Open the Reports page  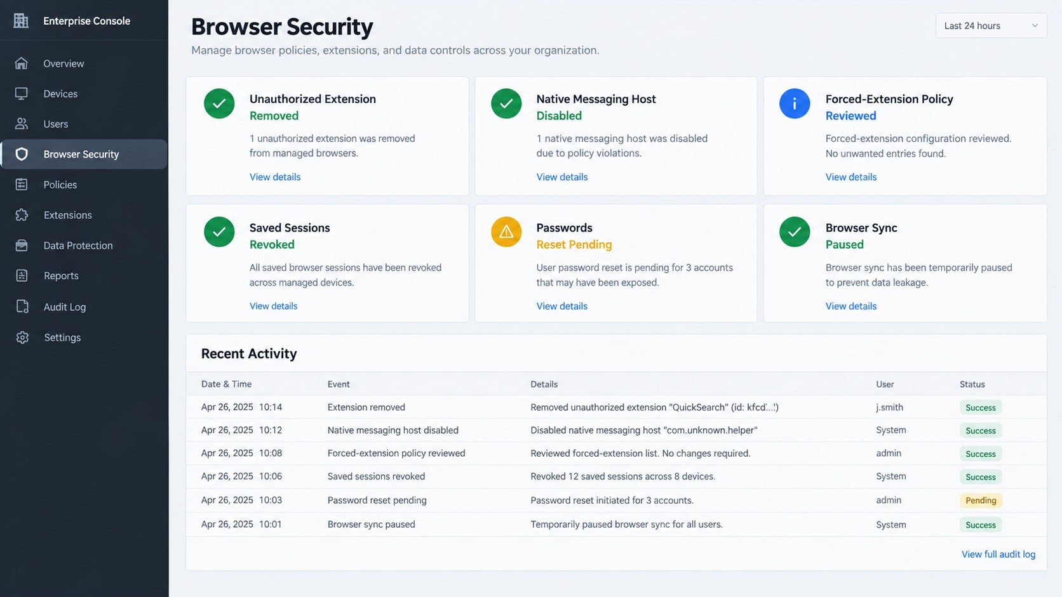pyautogui.click(x=84, y=276)
